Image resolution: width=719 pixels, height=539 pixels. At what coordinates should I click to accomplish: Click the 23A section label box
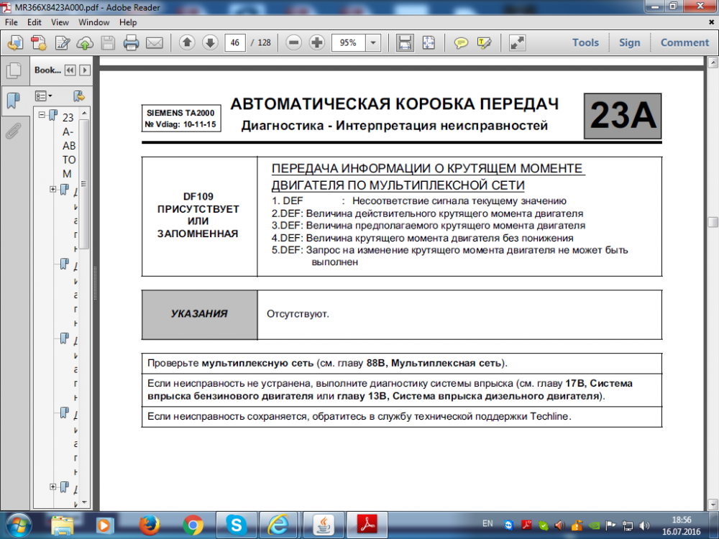click(623, 116)
